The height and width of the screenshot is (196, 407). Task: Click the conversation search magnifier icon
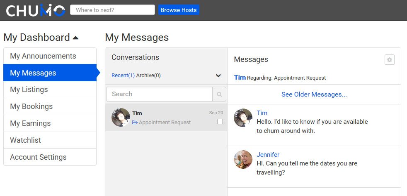(219, 94)
